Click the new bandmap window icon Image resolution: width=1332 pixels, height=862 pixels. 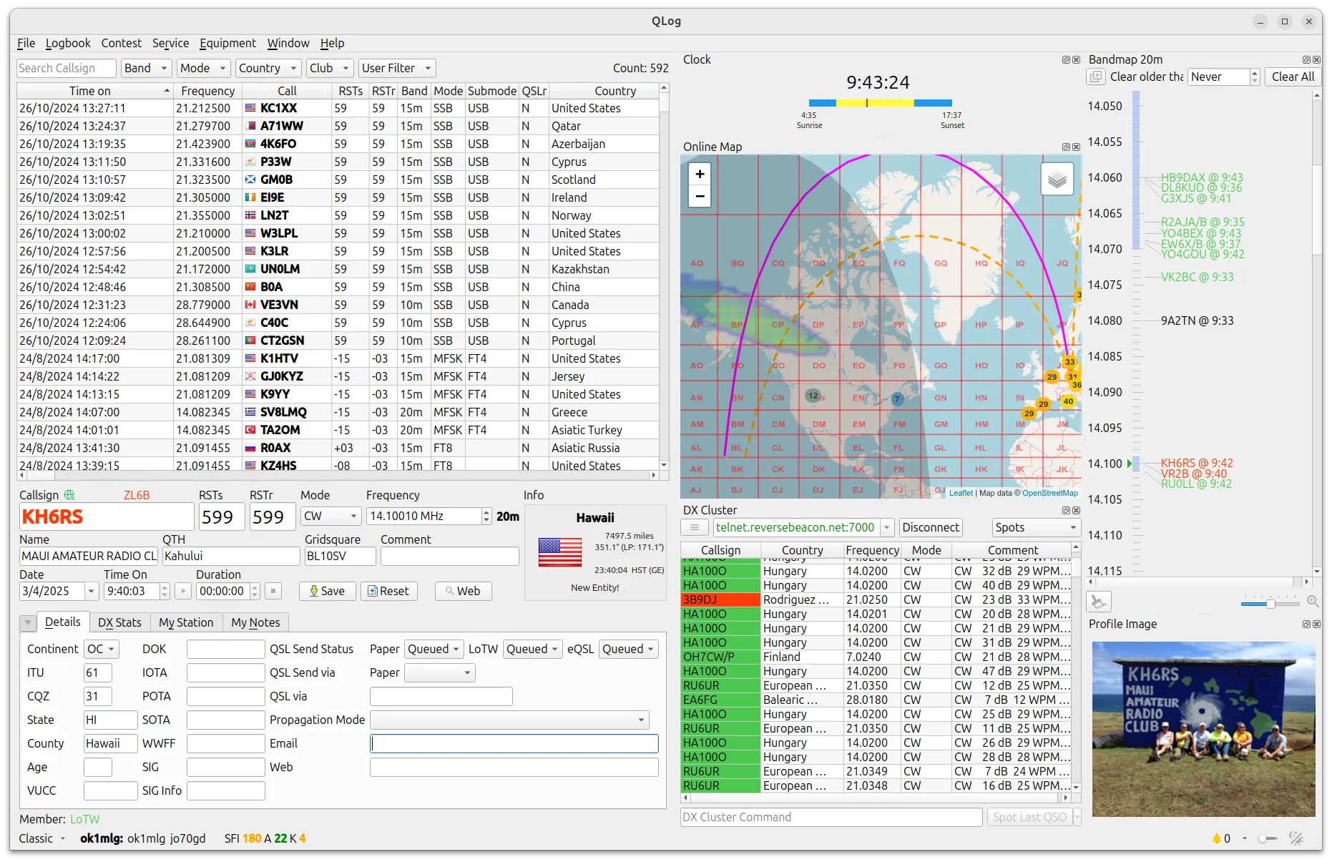click(1096, 77)
